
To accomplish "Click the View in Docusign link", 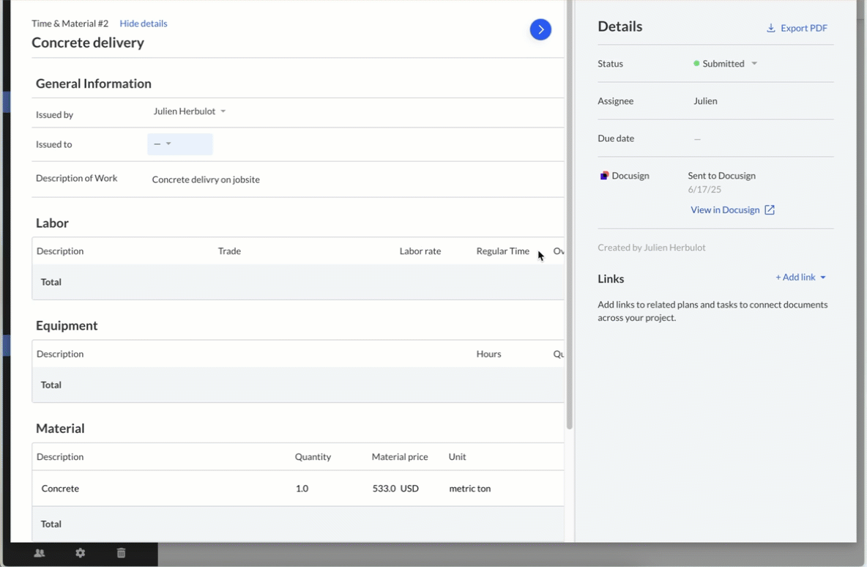I will [x=725, y=210].
